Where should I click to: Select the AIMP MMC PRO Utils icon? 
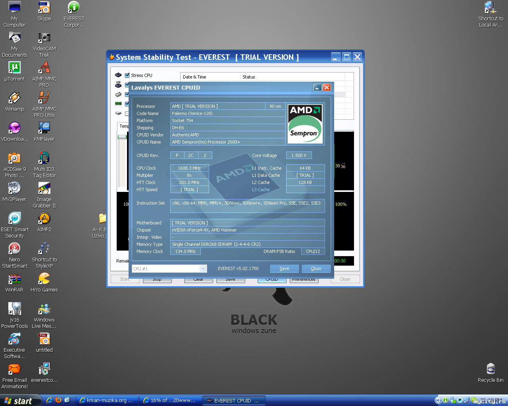[44, 105]
